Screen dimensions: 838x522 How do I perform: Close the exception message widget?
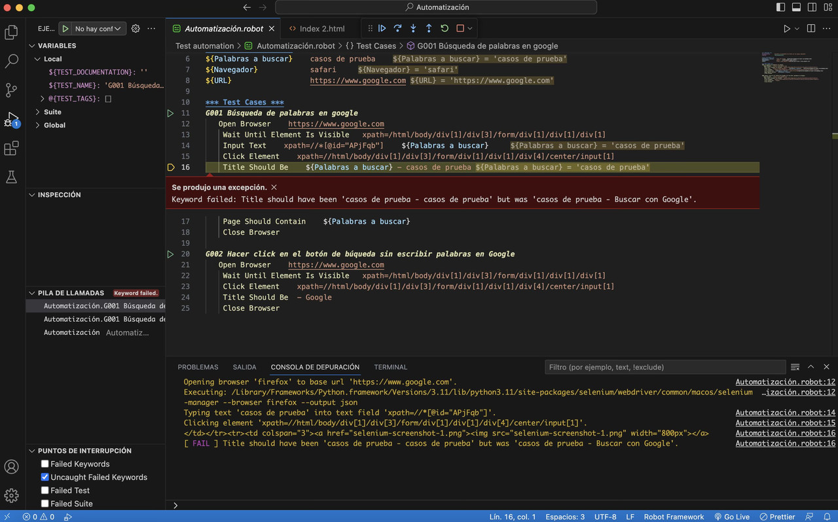pyautogui.click(x=274, y=187)
